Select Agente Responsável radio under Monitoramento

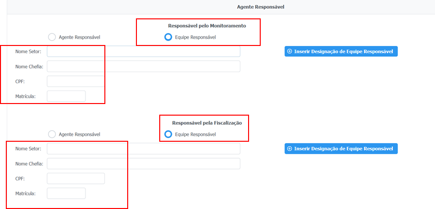52,37
